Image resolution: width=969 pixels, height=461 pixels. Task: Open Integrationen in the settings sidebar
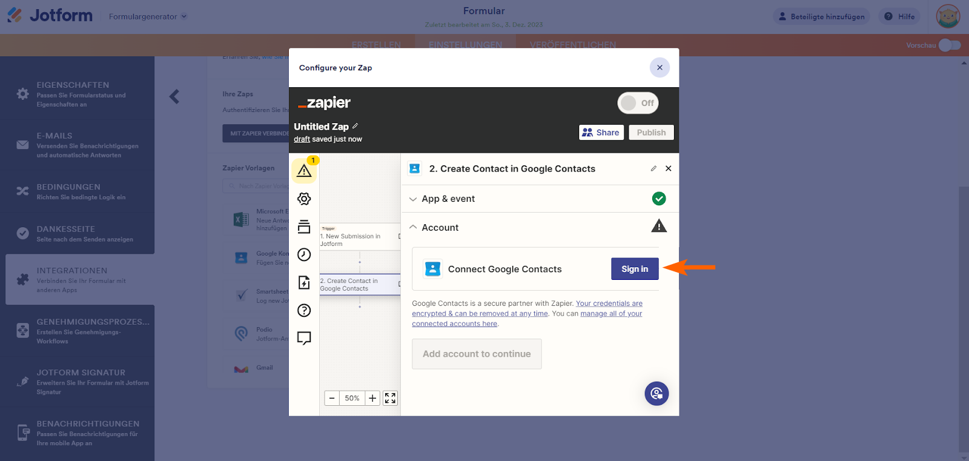pyautogui.click(x=80, y=279)
